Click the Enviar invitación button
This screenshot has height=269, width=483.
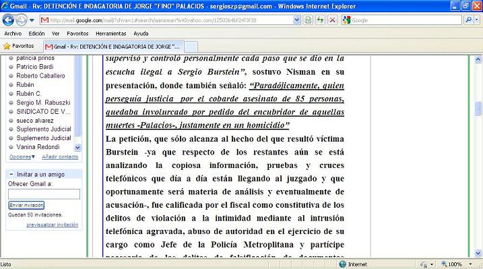point(26,205)
